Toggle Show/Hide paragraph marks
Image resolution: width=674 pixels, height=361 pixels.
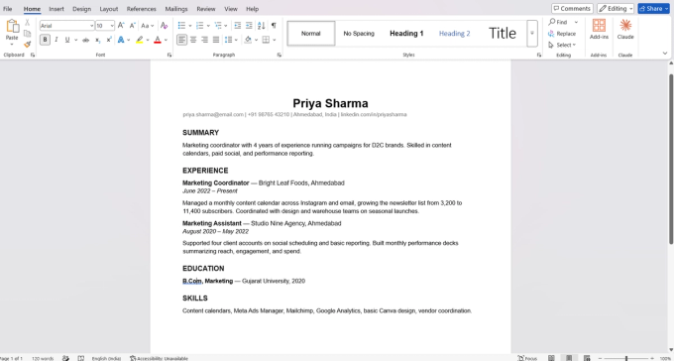point(274,26)
